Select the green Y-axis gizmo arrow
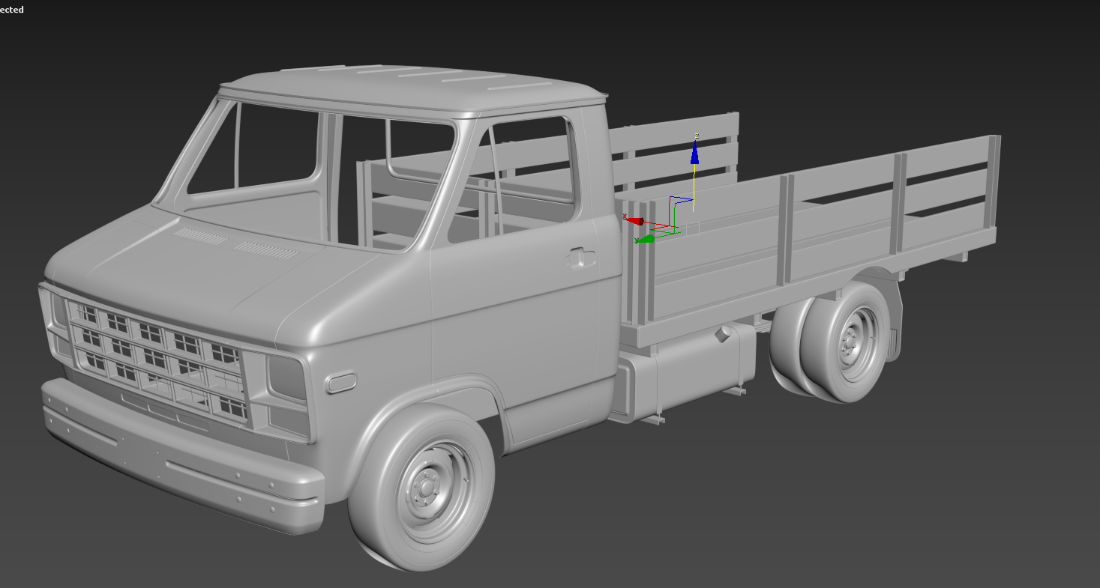 point(645,239)
